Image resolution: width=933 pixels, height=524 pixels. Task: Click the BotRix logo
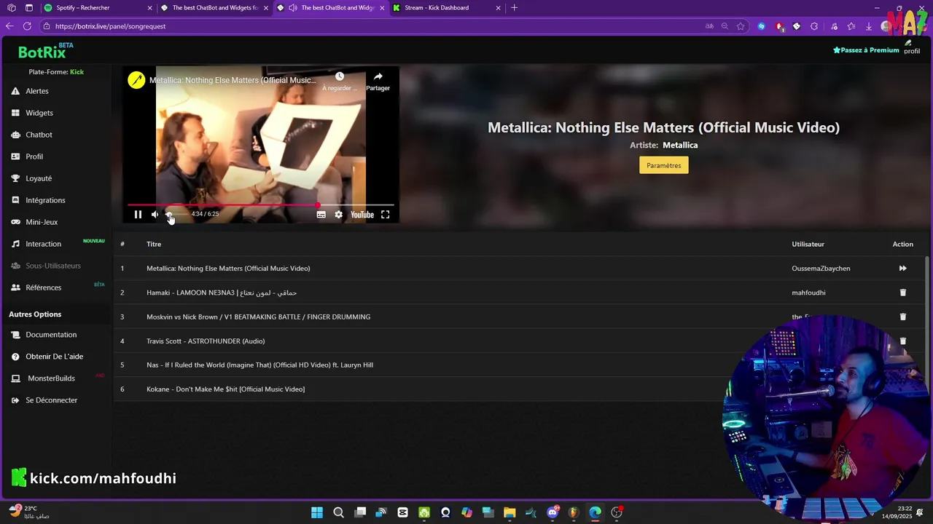click(x=42, y=52)
